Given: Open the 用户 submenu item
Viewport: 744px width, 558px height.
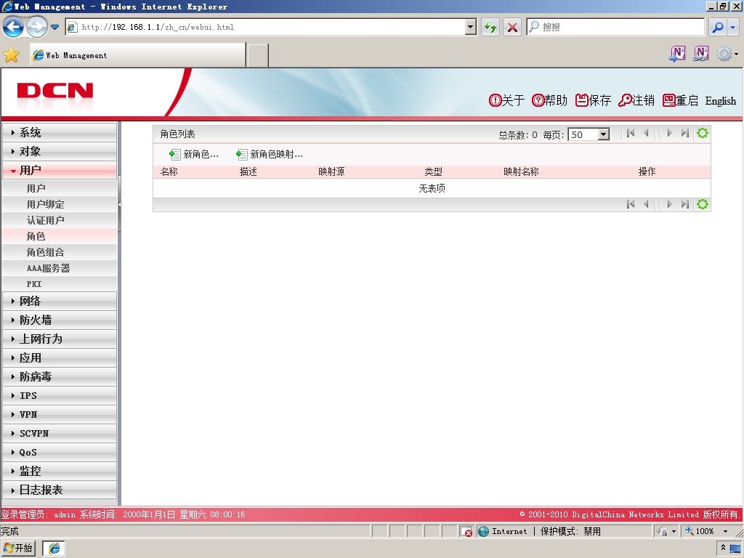Looking at the screenshot, I should [x=60, y=188].
